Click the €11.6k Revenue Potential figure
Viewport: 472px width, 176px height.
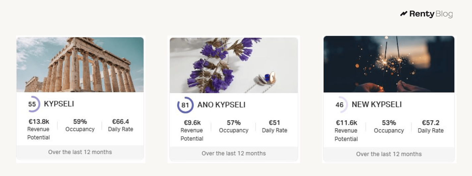pos(346,123)
